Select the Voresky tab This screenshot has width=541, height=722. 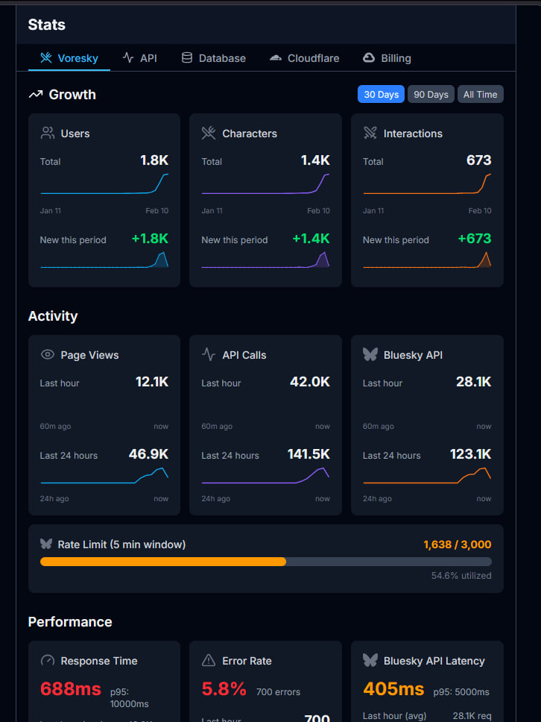point(69,58)
